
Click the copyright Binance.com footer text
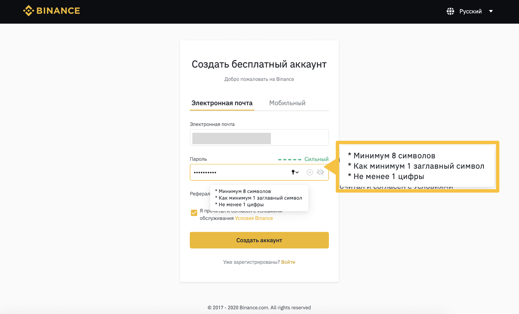(259, 307)
